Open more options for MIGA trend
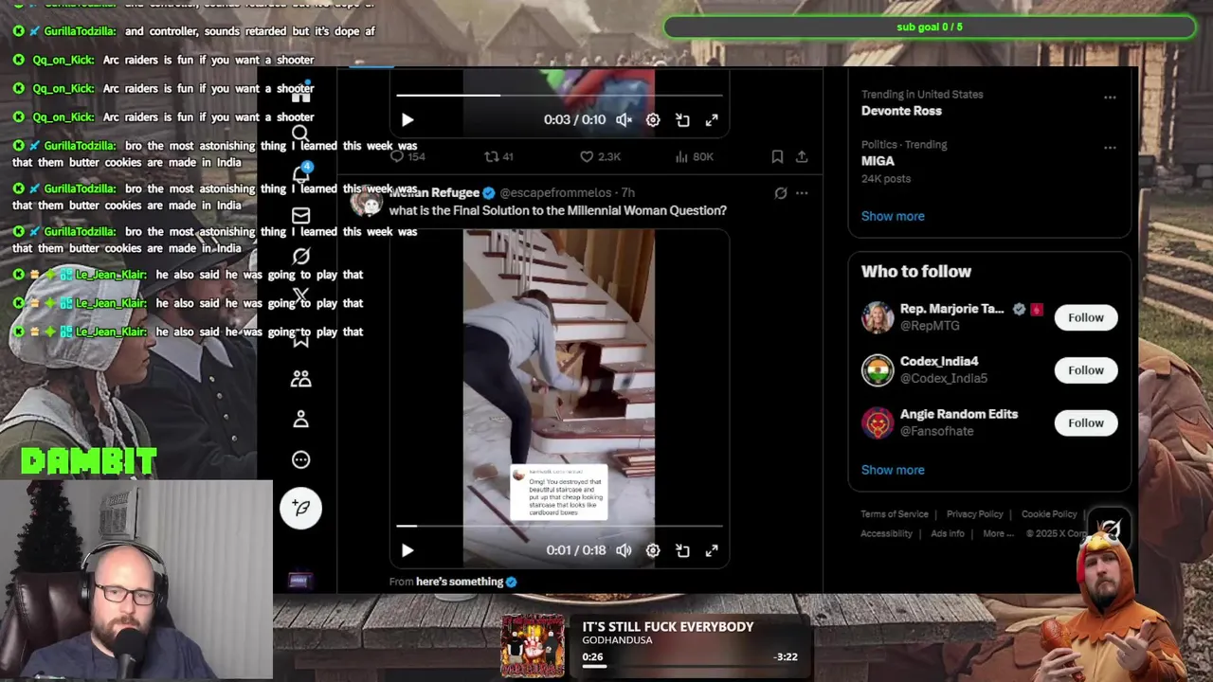Screen dimensions: 1213x682 [1110, 148]
